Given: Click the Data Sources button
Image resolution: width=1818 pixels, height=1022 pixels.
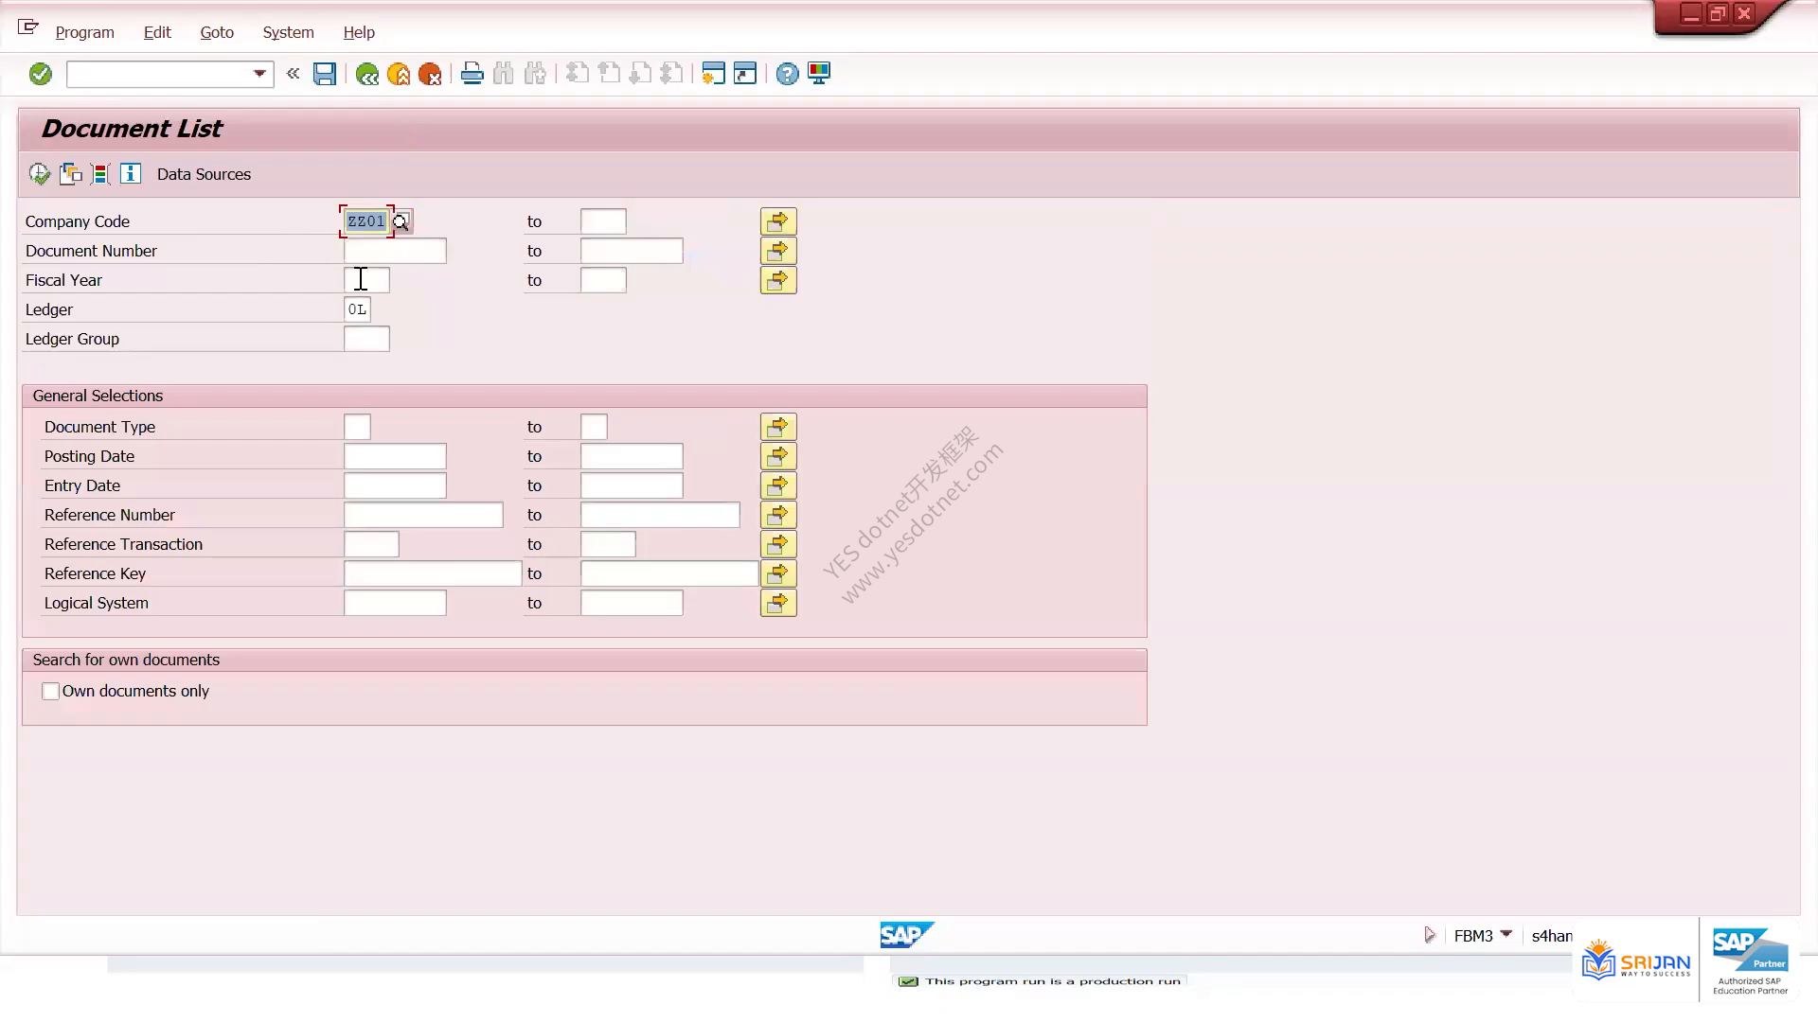Looking at the screenshot, I should click(204, 174).
